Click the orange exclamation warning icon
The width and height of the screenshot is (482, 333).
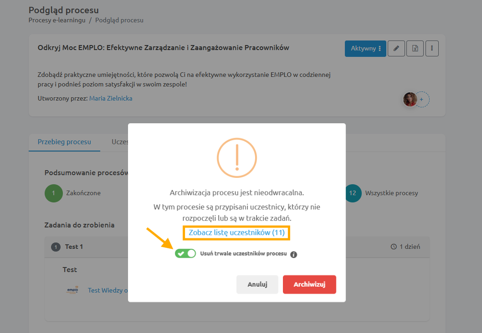tap(237, 158)
